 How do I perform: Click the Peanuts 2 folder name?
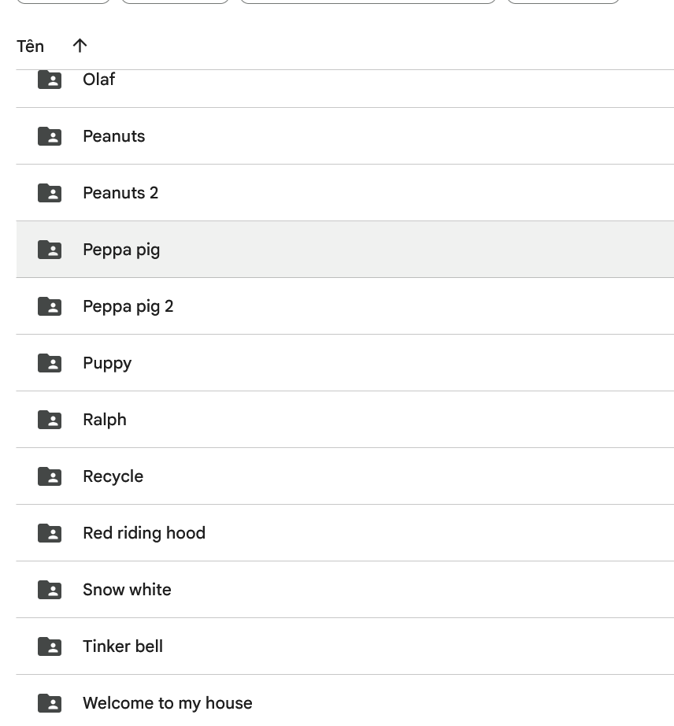120,193
